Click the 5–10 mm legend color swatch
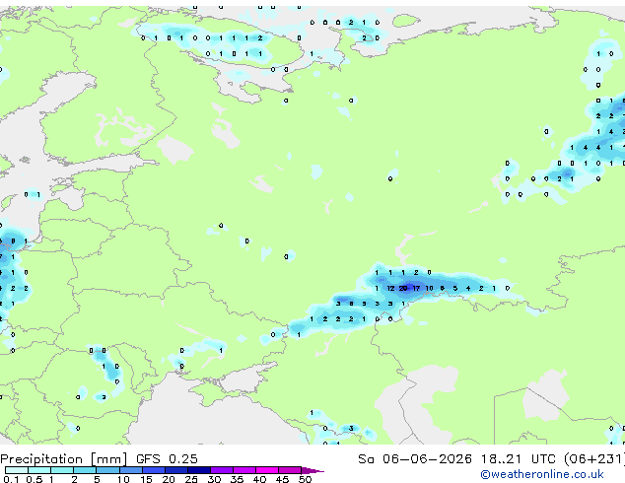 click(x=107, y=470)
